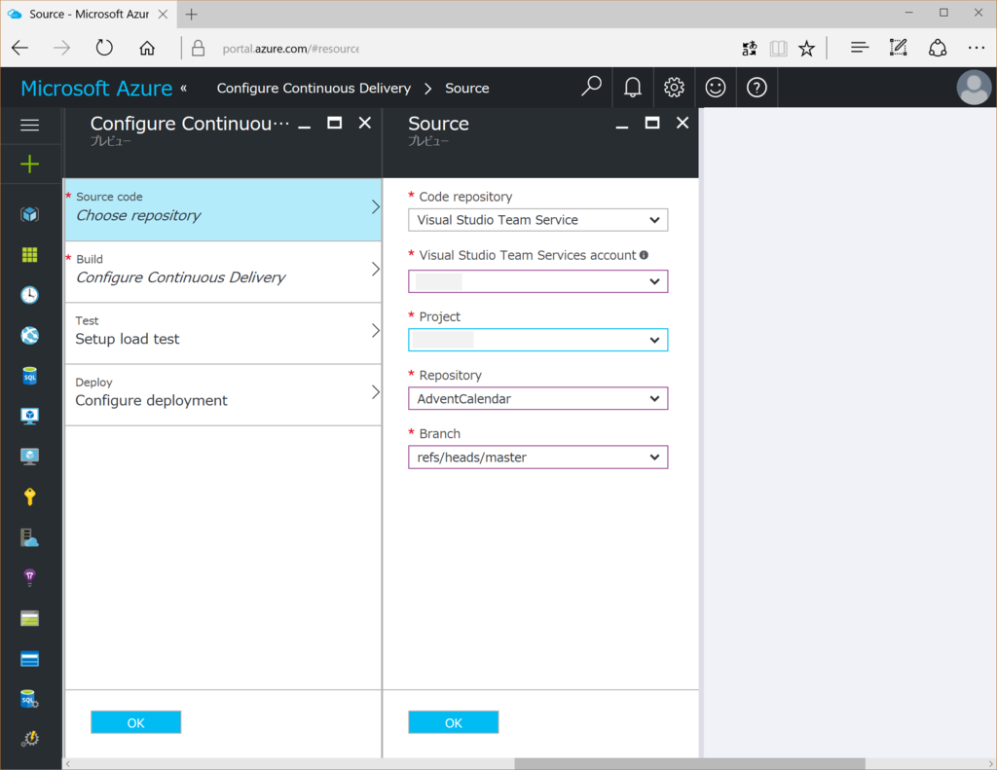This screenshot has width=997, height=770.
Task: Open the lightning gear icon at sidebar bottom
Action: click(x=29, y=738)
